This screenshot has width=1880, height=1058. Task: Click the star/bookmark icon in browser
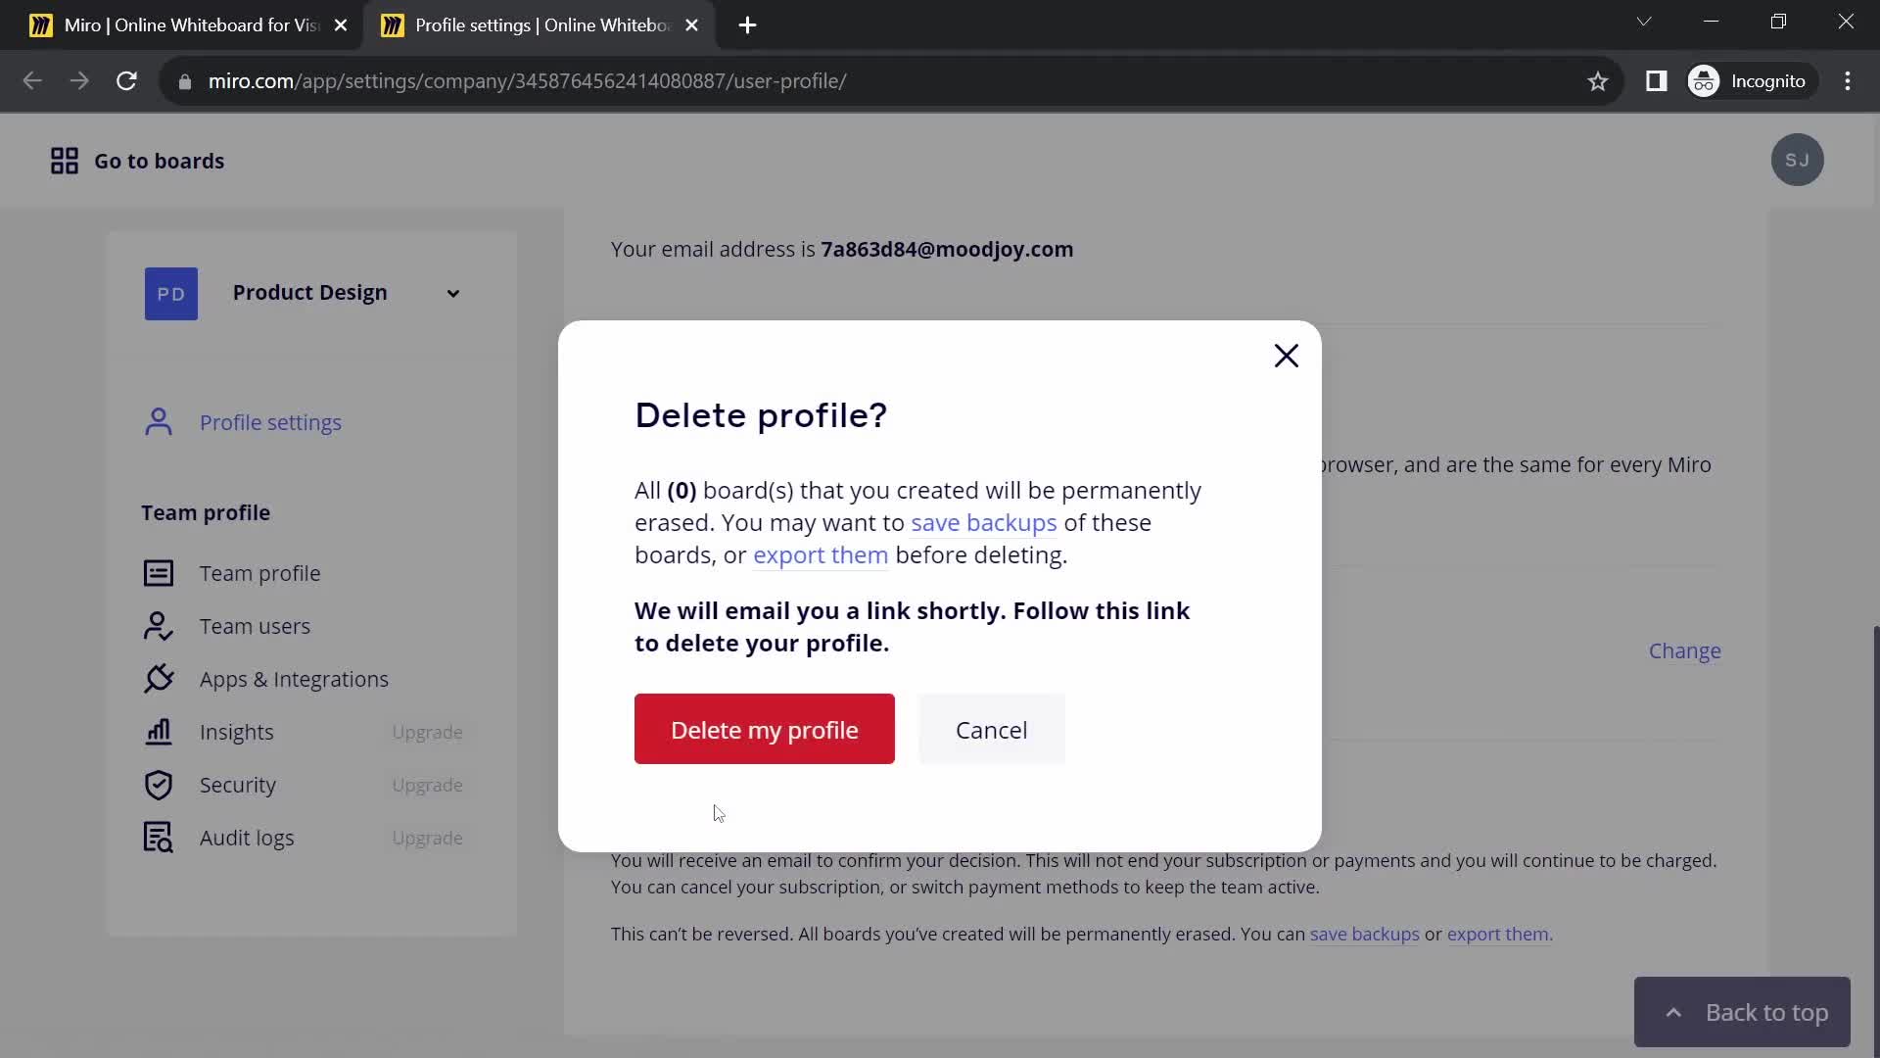coord(1599,81)
